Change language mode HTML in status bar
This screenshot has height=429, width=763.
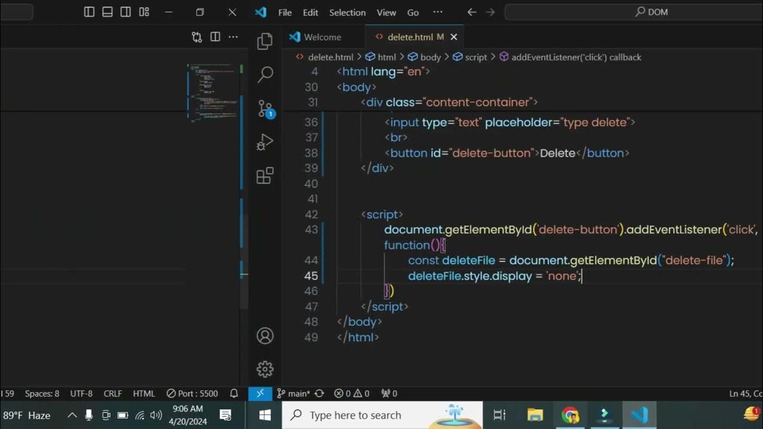point(144,393)
